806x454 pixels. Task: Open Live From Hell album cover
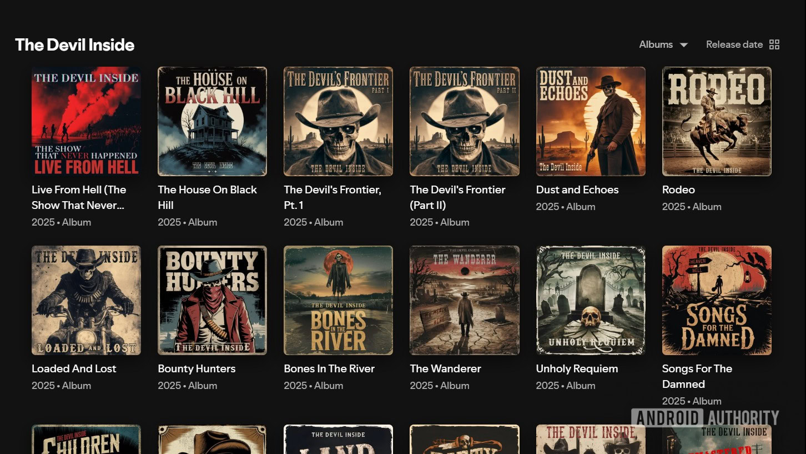(x=86, y=121)
